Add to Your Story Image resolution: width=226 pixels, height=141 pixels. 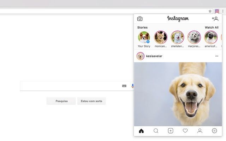(x=144, y=37)
